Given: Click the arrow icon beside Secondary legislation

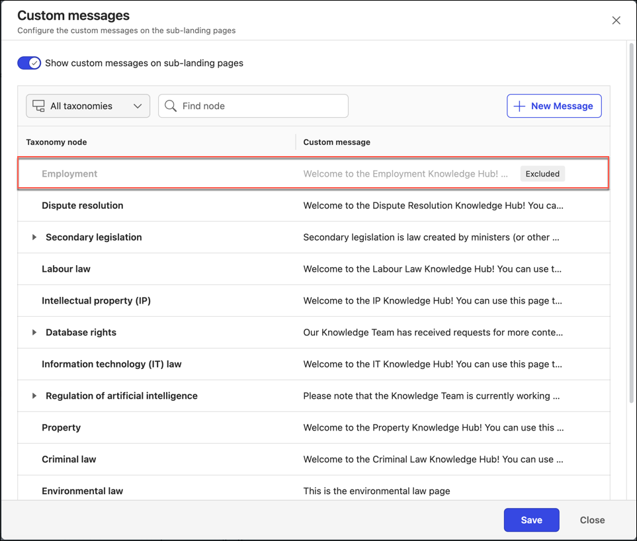Looking at the screenshot, I should 34,237.
